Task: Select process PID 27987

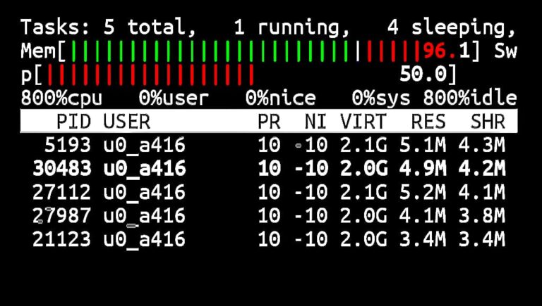Action: [x=269, y=216]
